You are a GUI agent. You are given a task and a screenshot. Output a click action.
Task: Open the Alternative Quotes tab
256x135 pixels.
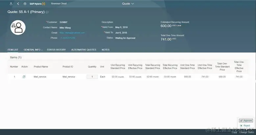pyautogui.click(x=83, y=50)
